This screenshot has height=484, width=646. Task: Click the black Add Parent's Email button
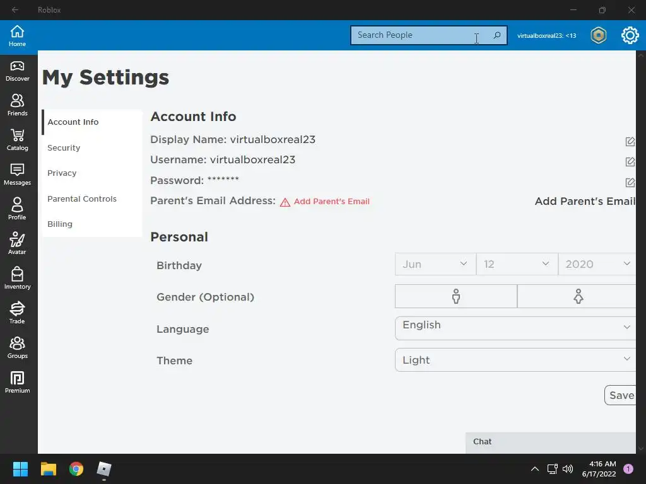click(585, 201)
